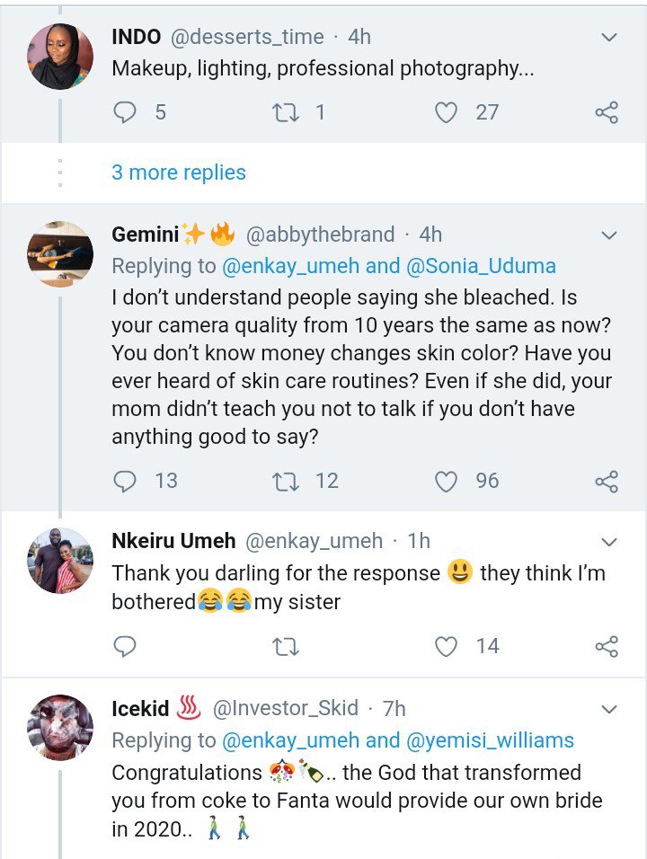
Task: Open the options chevron on Icekid's tweet
Action: point(608,710)
